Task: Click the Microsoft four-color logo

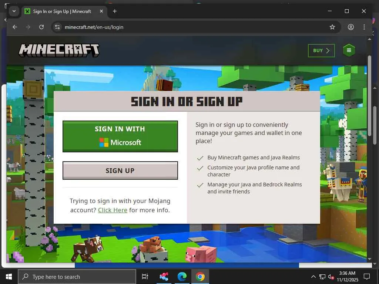Action: pos(104,142)
